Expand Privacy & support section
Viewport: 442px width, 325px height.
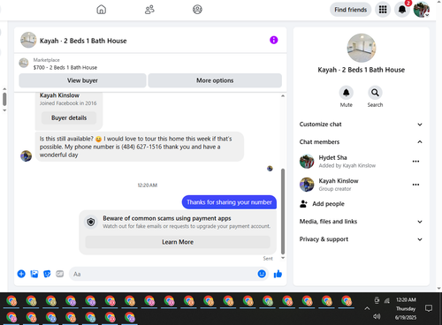(361, 239)
